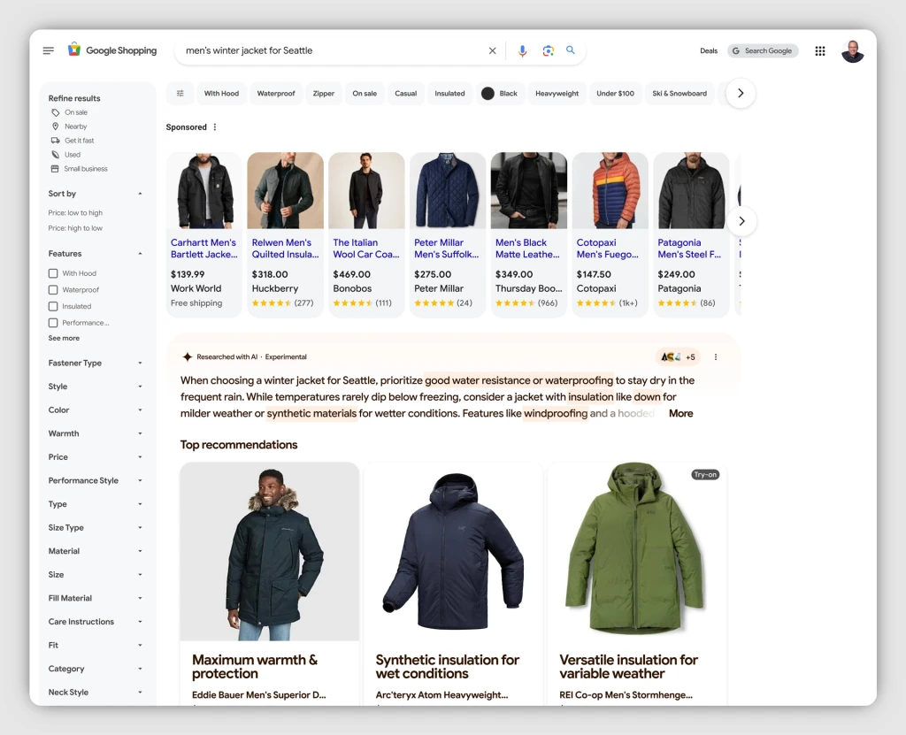Open Sponsored info three-dot menu

point(215,127)
